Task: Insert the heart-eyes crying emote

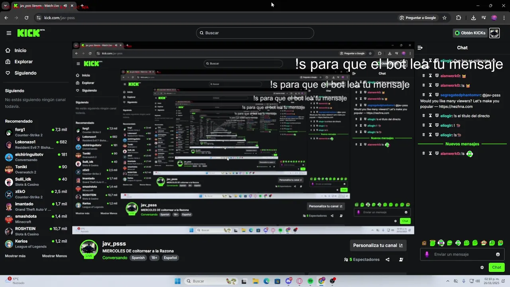Action: (x=501, y=243)
